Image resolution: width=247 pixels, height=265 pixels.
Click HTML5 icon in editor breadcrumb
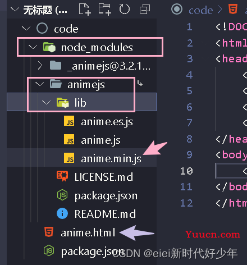pos(233,9)
